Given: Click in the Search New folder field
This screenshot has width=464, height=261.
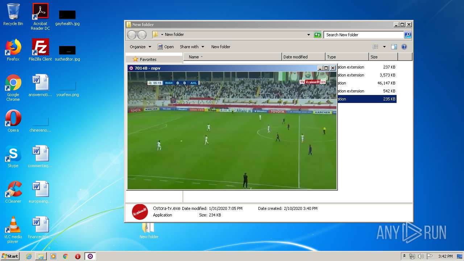Looking at the screenshot, I should (364, 35).
